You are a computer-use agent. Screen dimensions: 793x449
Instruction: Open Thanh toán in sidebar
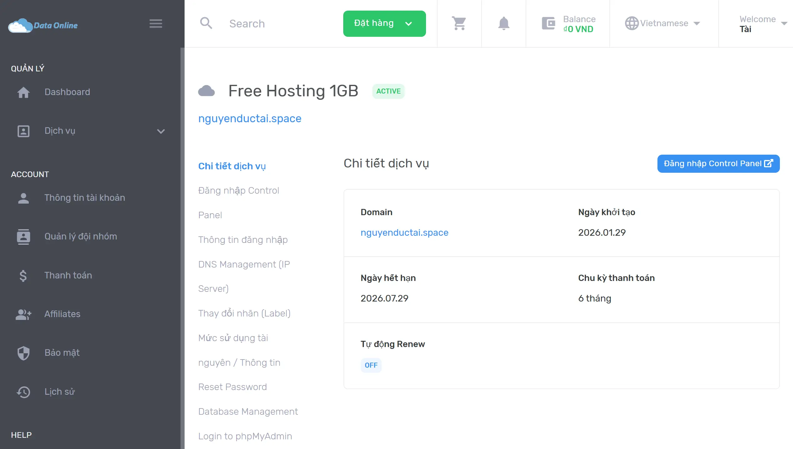[68, 275]
